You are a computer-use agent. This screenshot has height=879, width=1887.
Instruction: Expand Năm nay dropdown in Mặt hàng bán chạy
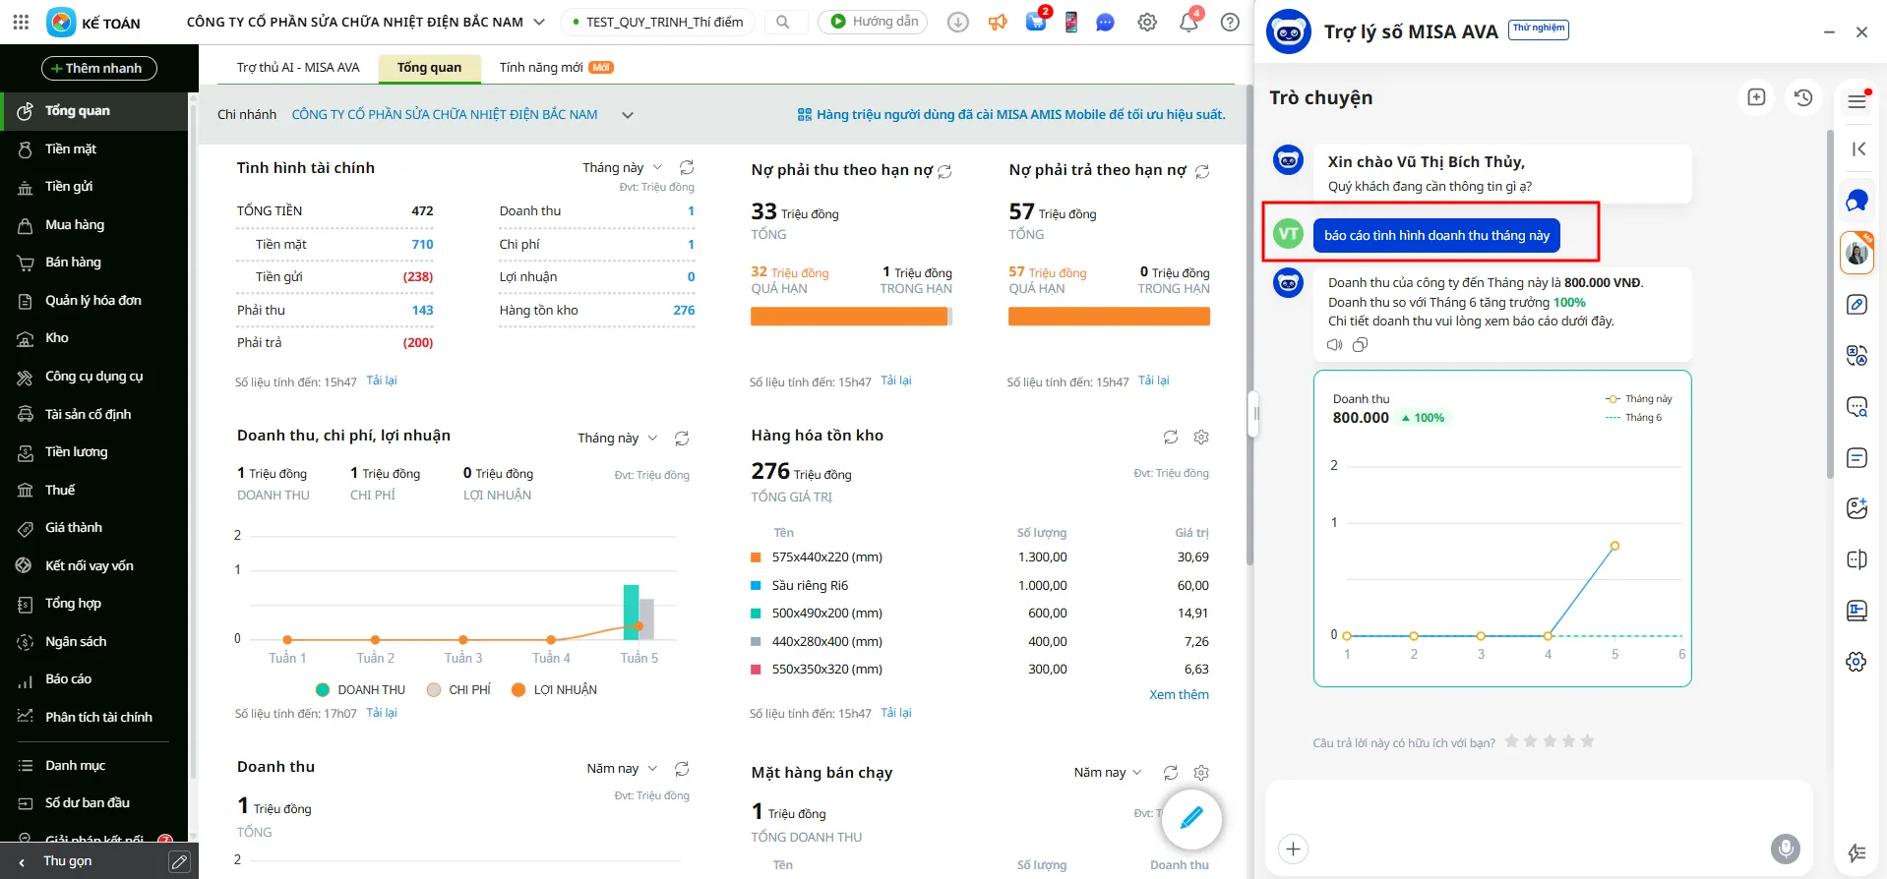(x=1108, y=773)
